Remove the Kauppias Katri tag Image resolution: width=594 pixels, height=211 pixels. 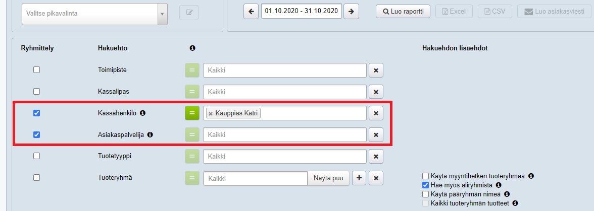click(211, 113)
